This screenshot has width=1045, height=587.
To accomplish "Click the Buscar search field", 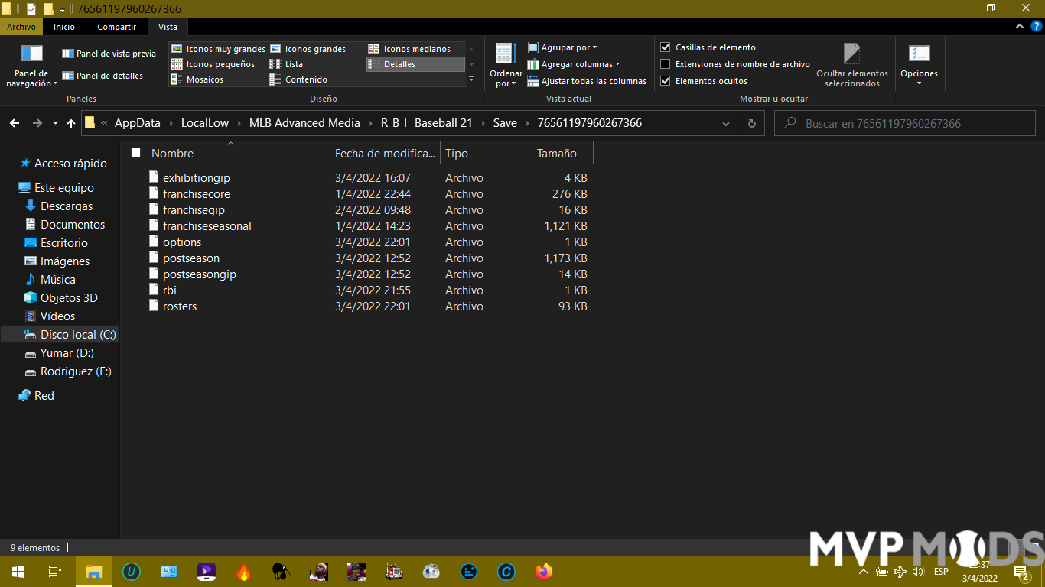I will click(906, 123).
